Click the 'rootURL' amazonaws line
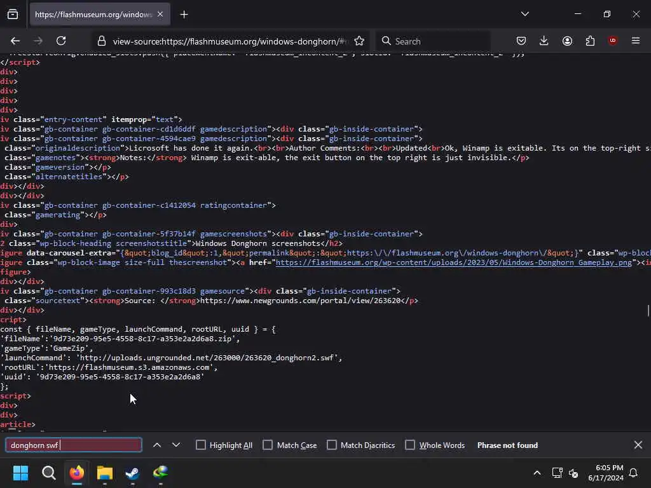The height and width of the screenshot is (488, 651). 109,367
